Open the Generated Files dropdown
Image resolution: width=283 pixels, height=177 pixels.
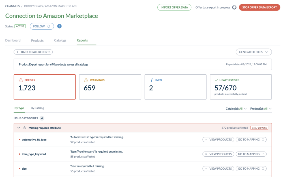point(254,52)
